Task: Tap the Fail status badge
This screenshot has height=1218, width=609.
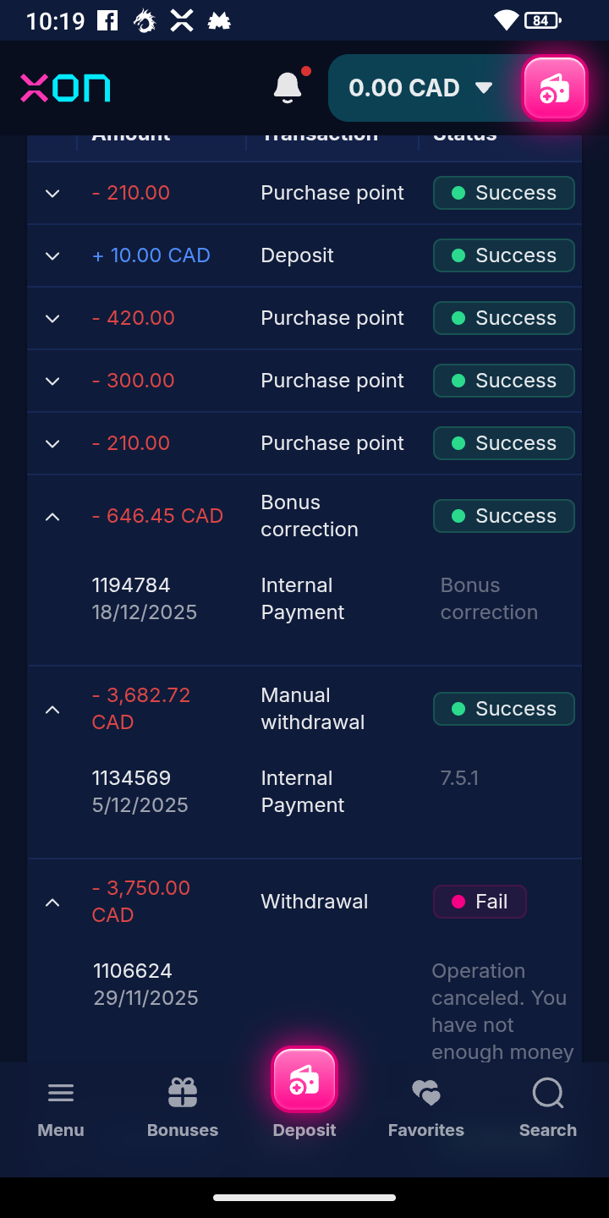Action: 480,902
